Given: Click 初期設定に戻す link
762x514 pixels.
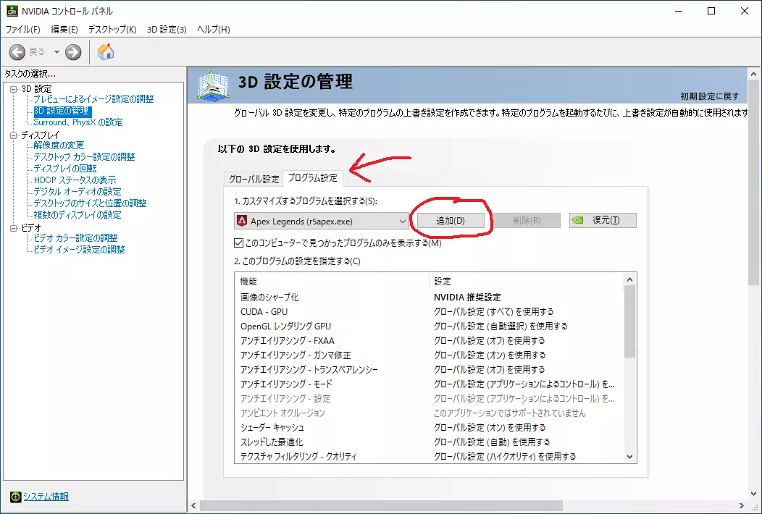Looking at the screenshot, I should coord(710,96).
